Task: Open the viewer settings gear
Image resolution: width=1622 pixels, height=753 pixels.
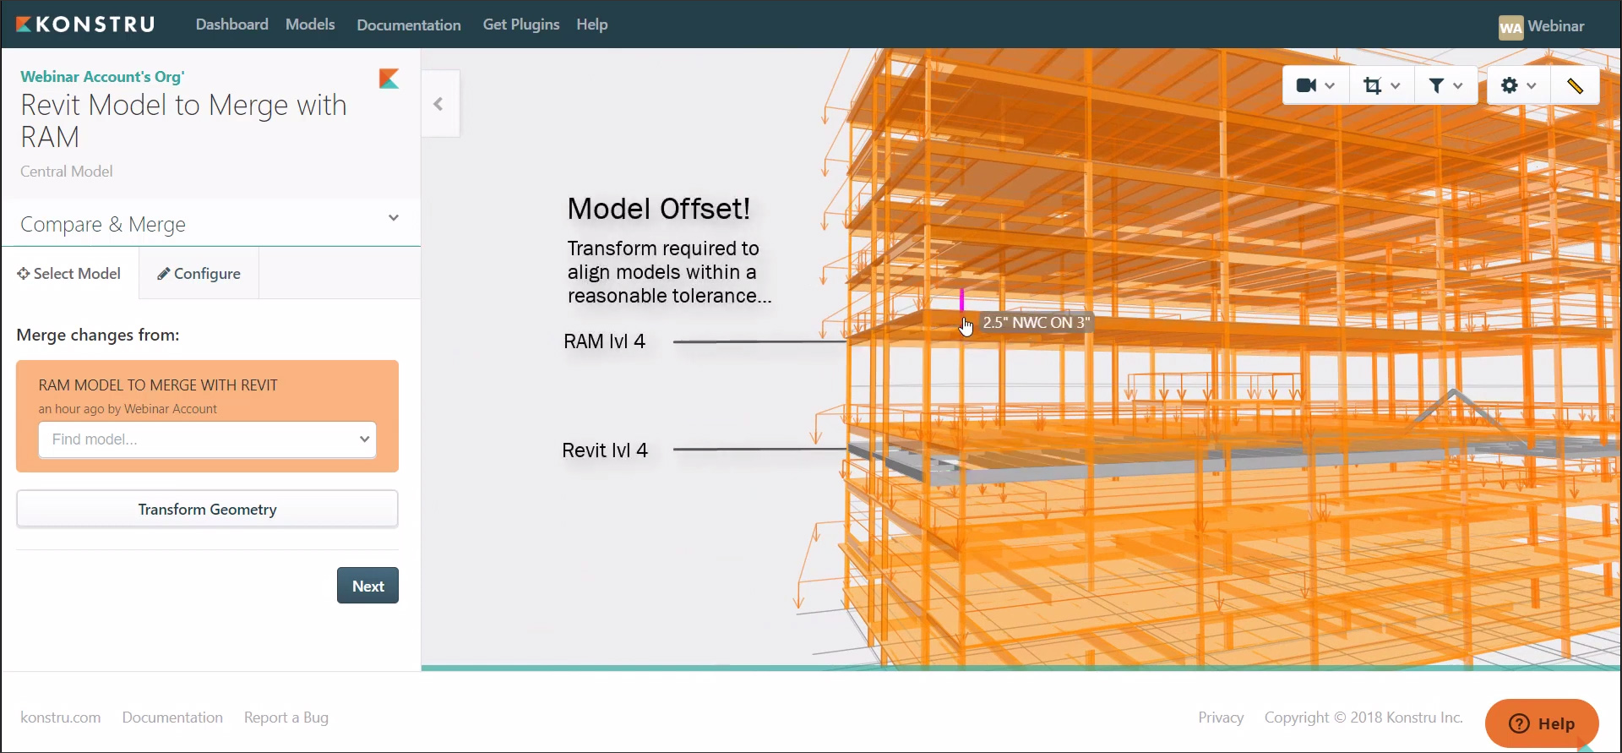Action: coord(1510,85)
